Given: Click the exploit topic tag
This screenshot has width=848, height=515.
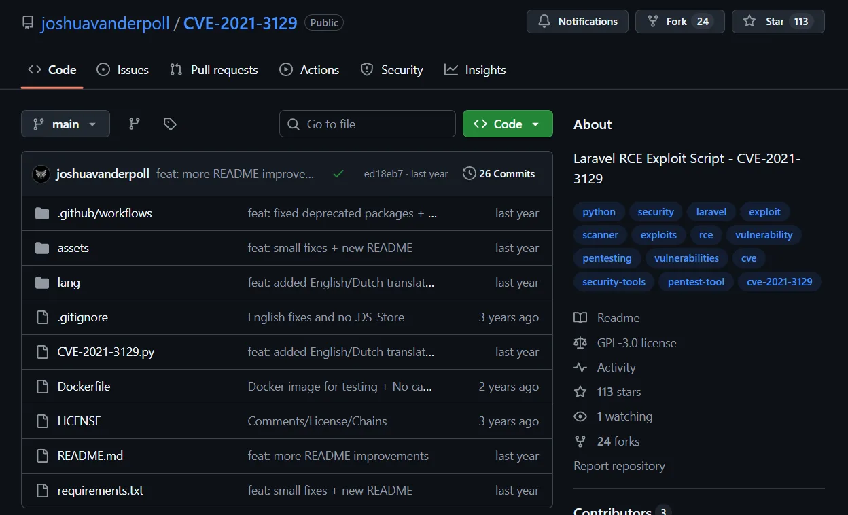Looking at the screenshot, I should [x=765, y=212].
